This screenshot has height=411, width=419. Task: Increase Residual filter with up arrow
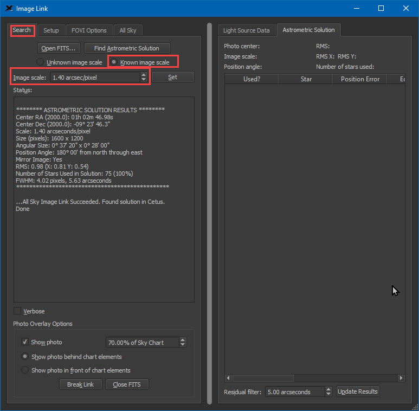pos(328,389)
